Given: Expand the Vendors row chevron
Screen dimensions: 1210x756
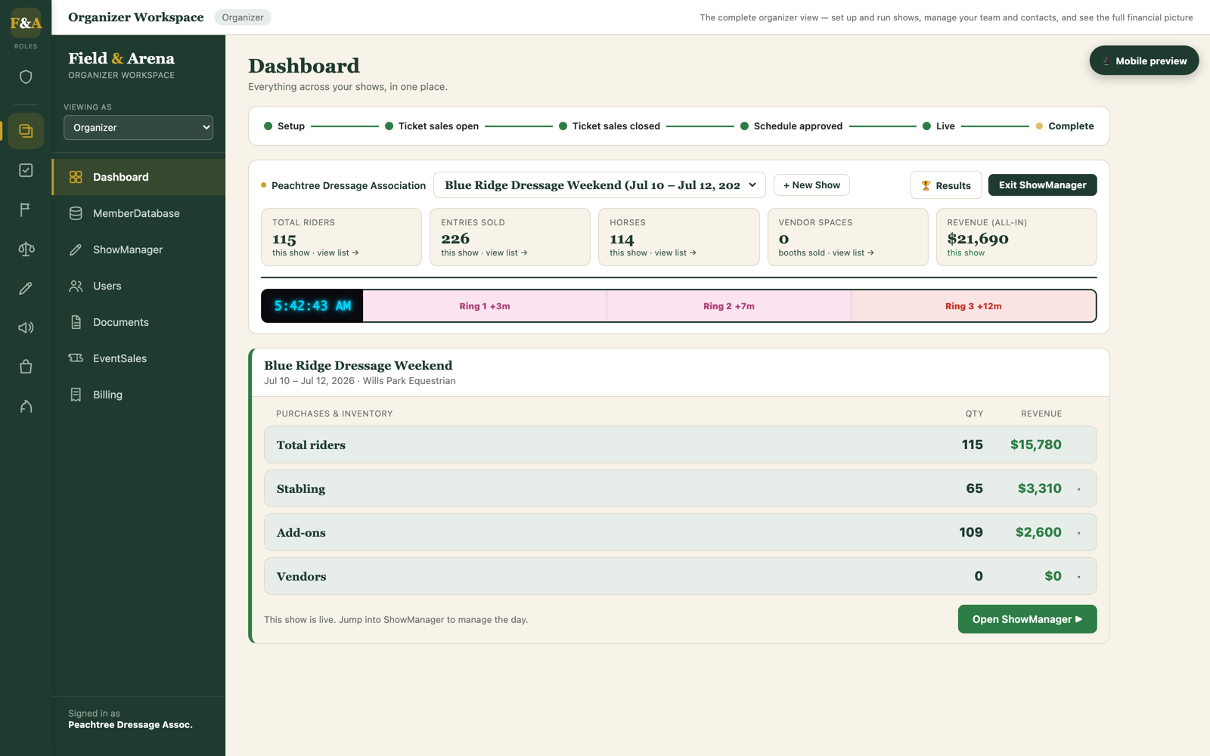Looking at the screenshot, I should (x=1079, y=577).
